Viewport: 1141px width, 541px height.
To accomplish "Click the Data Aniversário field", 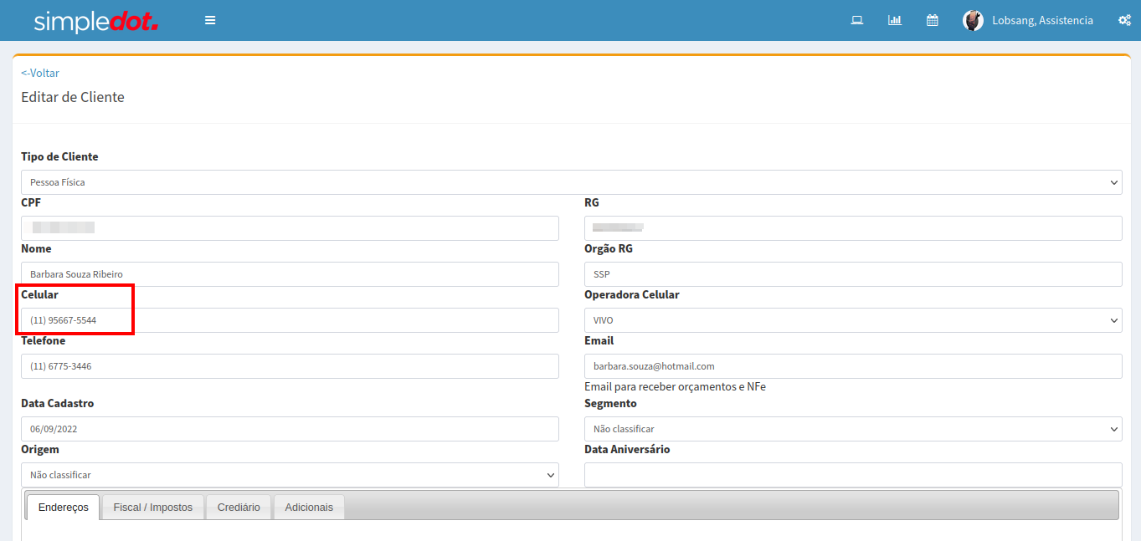I will pyautogui.click(x=852, y=475).
